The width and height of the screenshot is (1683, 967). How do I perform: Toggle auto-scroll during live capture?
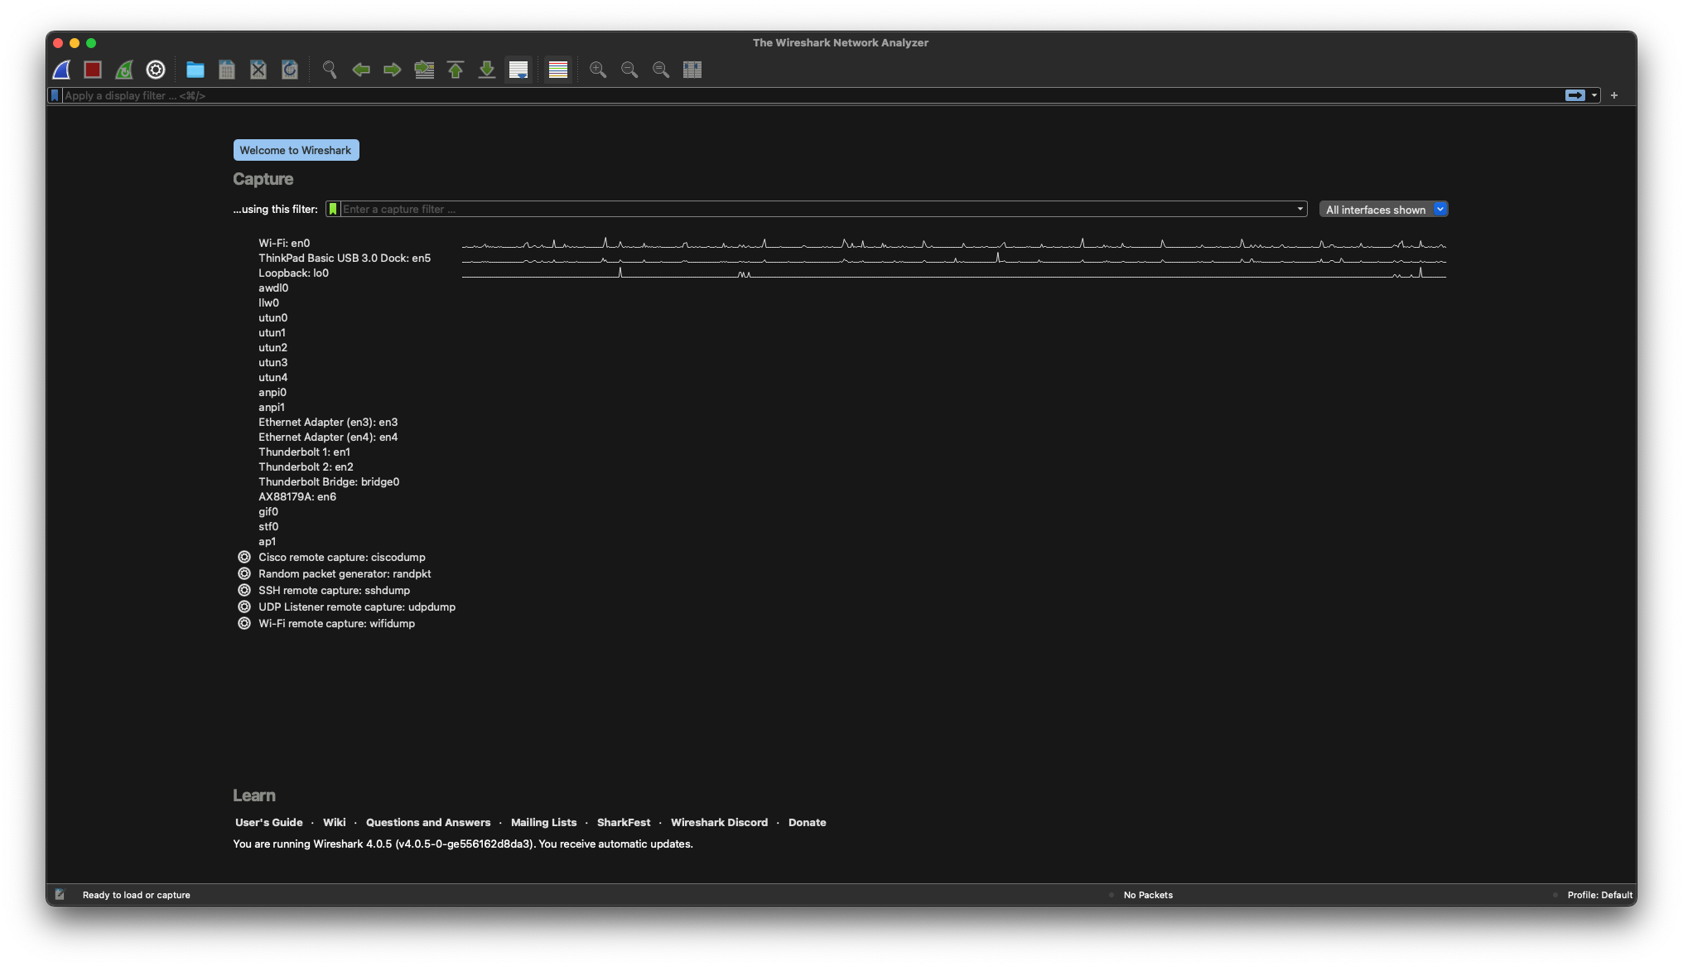pos(518,70)
